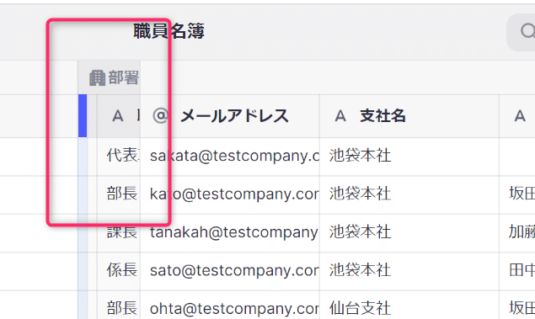
Task: Select the sato@testcompany email cell
Action: [x=230, y=271]
